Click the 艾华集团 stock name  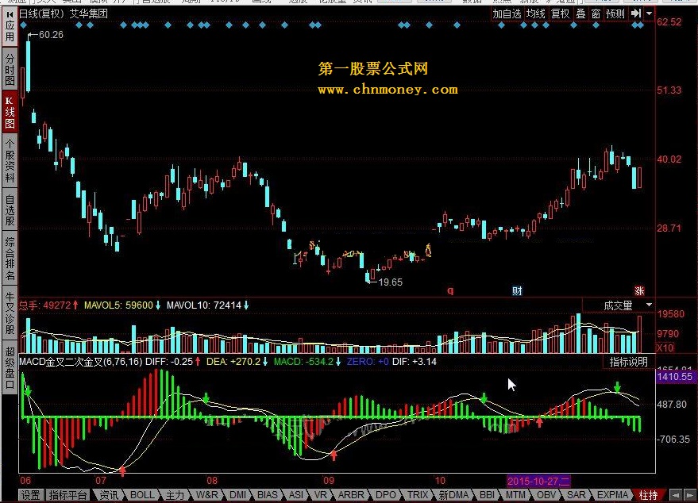pos(89,13)
